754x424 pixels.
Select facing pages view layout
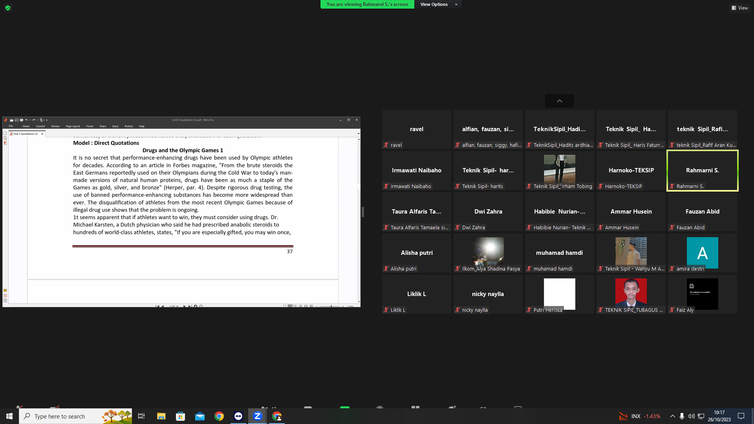click(x=295, y=306)
